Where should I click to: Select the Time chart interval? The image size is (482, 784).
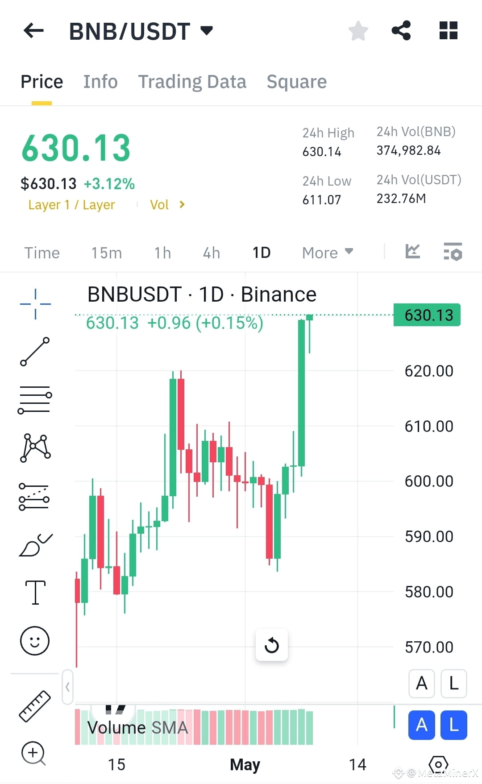pyautogui.click(x=42, y=253)
